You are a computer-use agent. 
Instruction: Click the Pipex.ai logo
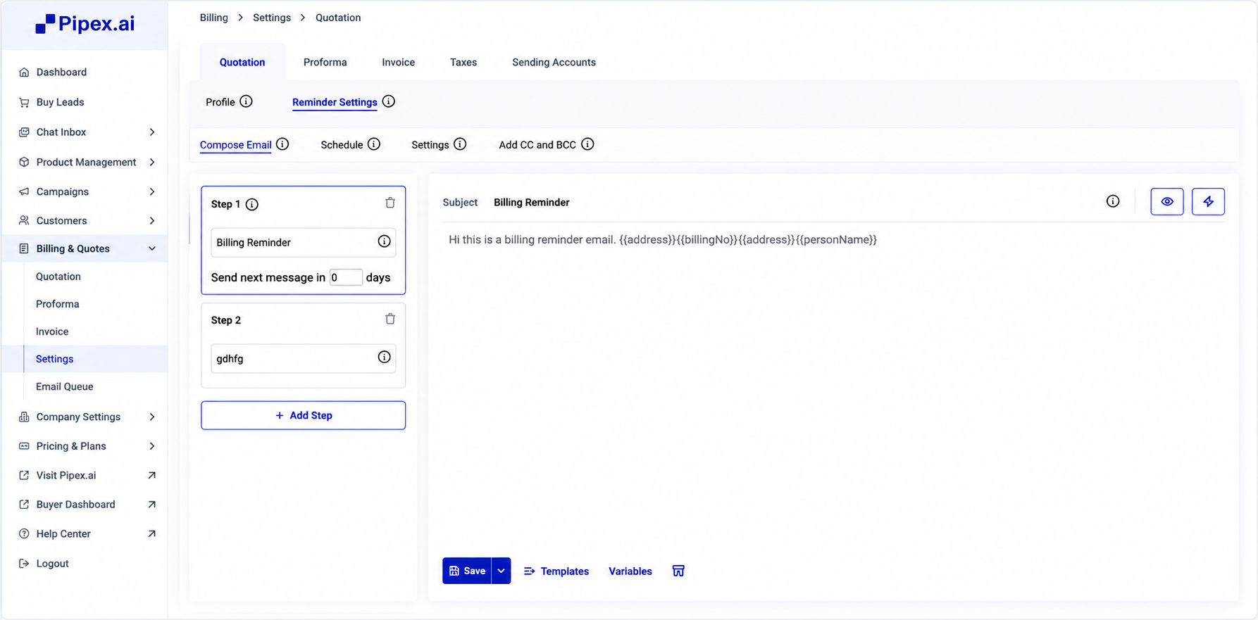(85, 24)
